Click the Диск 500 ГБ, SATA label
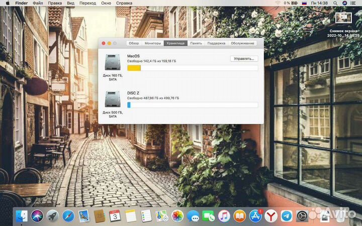The height and width of the screenshot is (226, 362). 113,115
